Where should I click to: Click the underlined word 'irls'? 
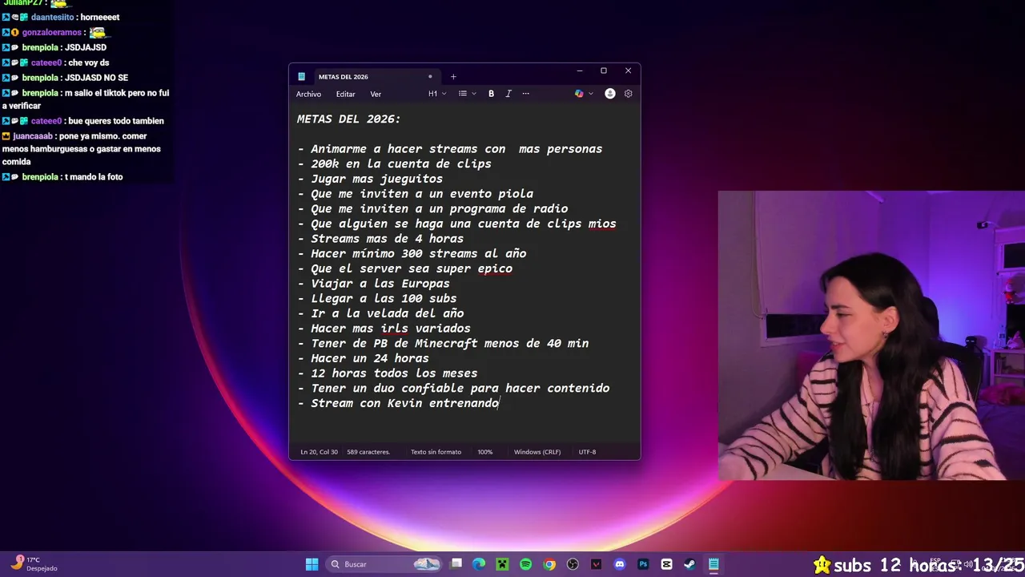pos(394,329)
